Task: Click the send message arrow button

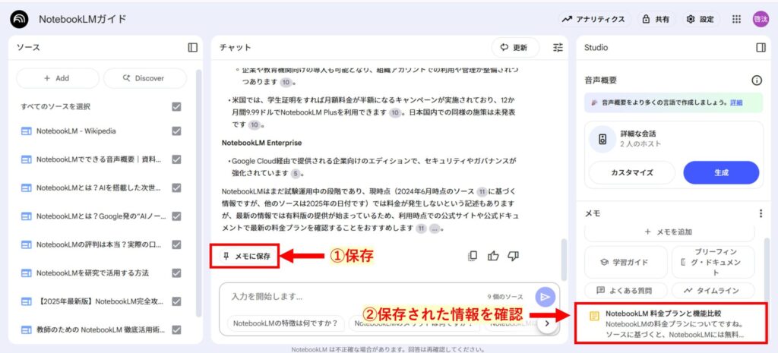Action: coord(546,297)
